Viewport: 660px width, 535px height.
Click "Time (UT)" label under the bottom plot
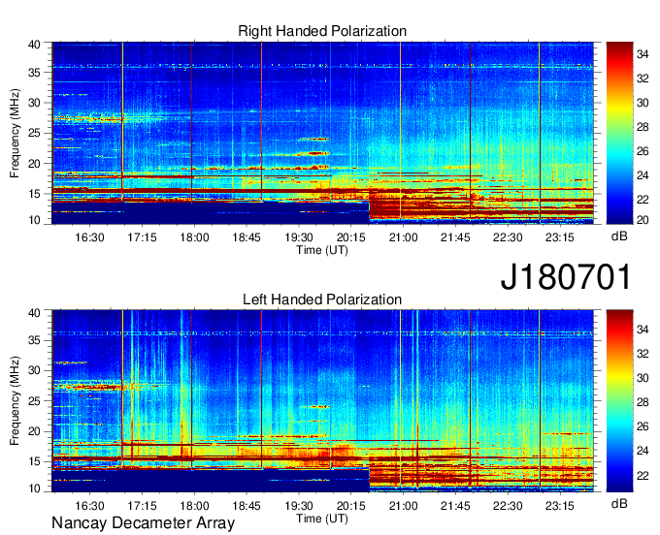322,519
